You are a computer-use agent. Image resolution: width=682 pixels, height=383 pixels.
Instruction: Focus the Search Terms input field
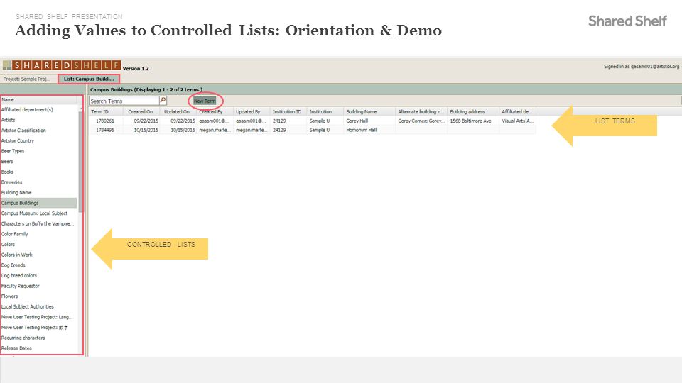click(124, 101)
